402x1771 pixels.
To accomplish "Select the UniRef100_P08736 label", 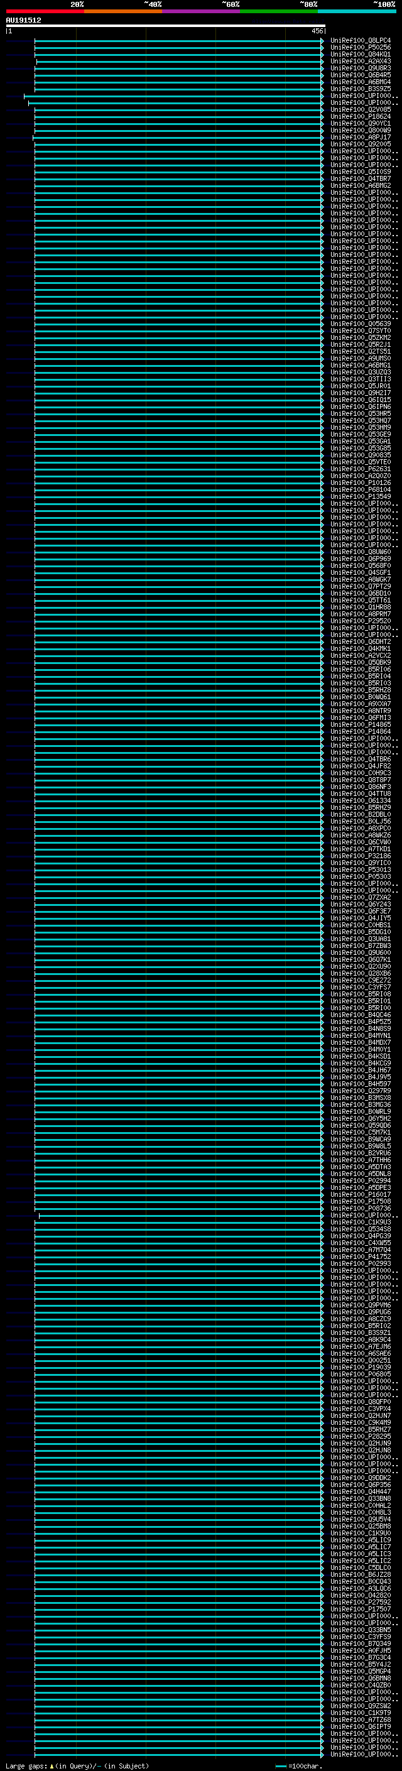I will click(360, 1209).
